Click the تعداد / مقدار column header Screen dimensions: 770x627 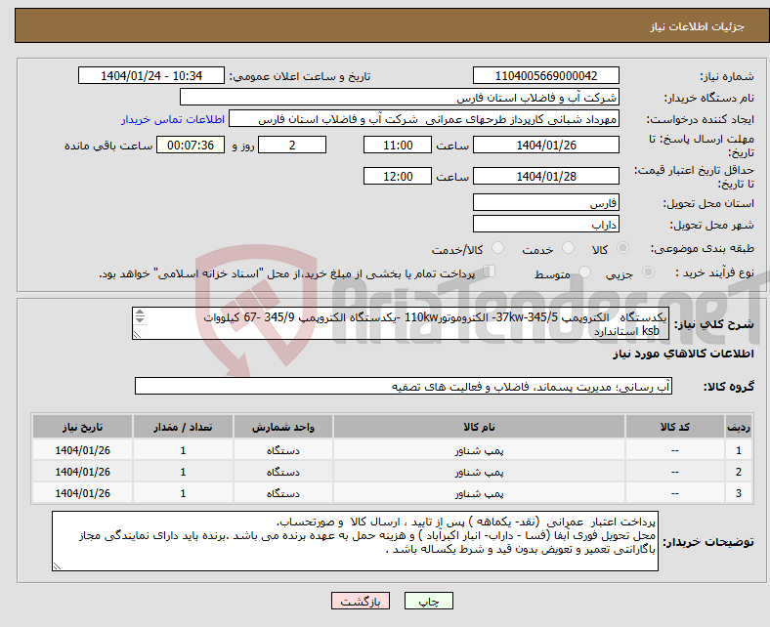[x=183, y=427]
